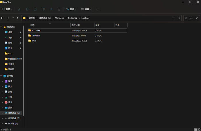Viewport: 201px width, 131px height.
Task: Click 文件夹 type cell of the WMI row
Action: (x=98, y=41)
